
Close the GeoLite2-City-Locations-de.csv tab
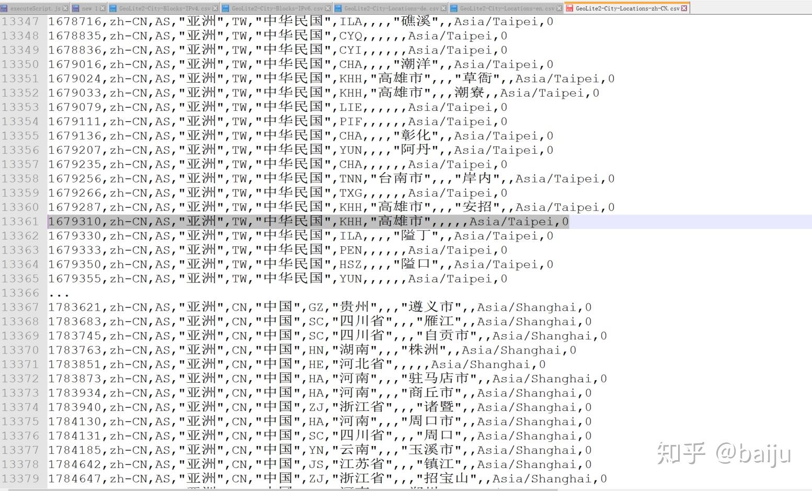(x=444, y=8)
